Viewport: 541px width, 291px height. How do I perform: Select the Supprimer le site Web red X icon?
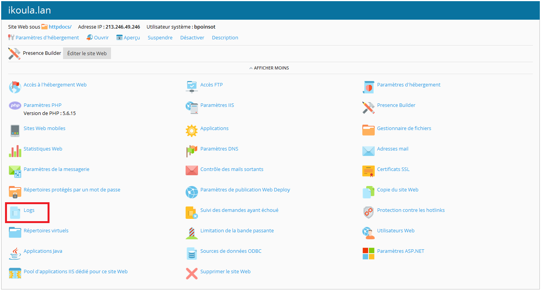coord(191,274)
